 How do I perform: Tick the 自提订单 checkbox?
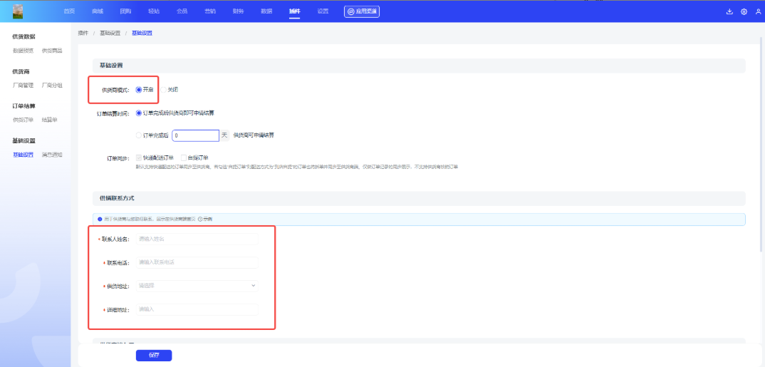coord(184,157)
